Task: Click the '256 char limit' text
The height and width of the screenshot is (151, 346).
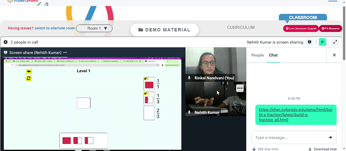Action: click(268, 149)
